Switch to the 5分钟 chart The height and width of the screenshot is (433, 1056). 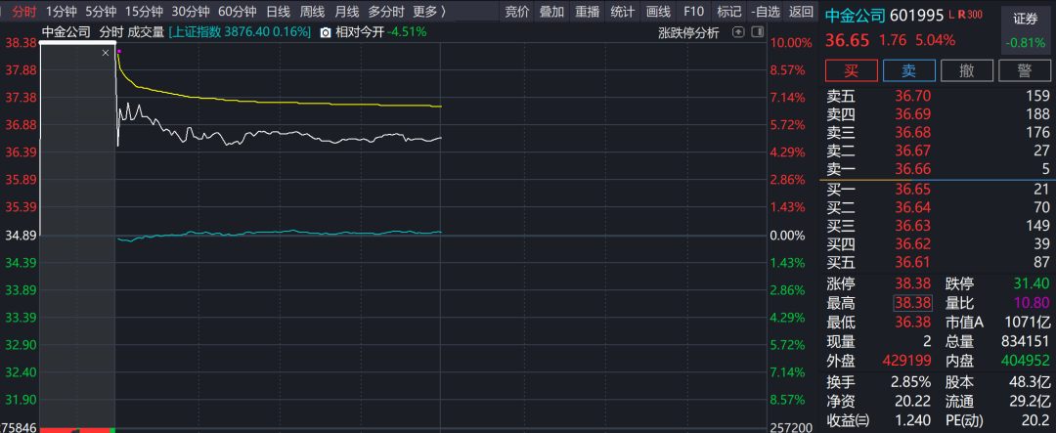click(101, 12)
